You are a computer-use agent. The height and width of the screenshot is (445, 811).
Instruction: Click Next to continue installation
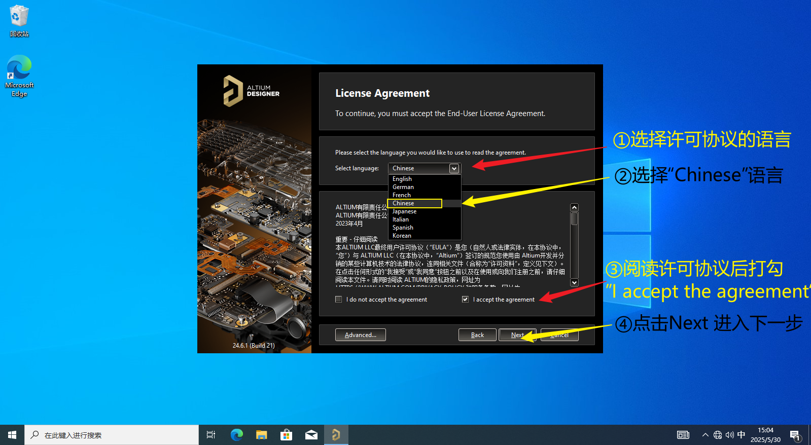[x=517, y=335]
